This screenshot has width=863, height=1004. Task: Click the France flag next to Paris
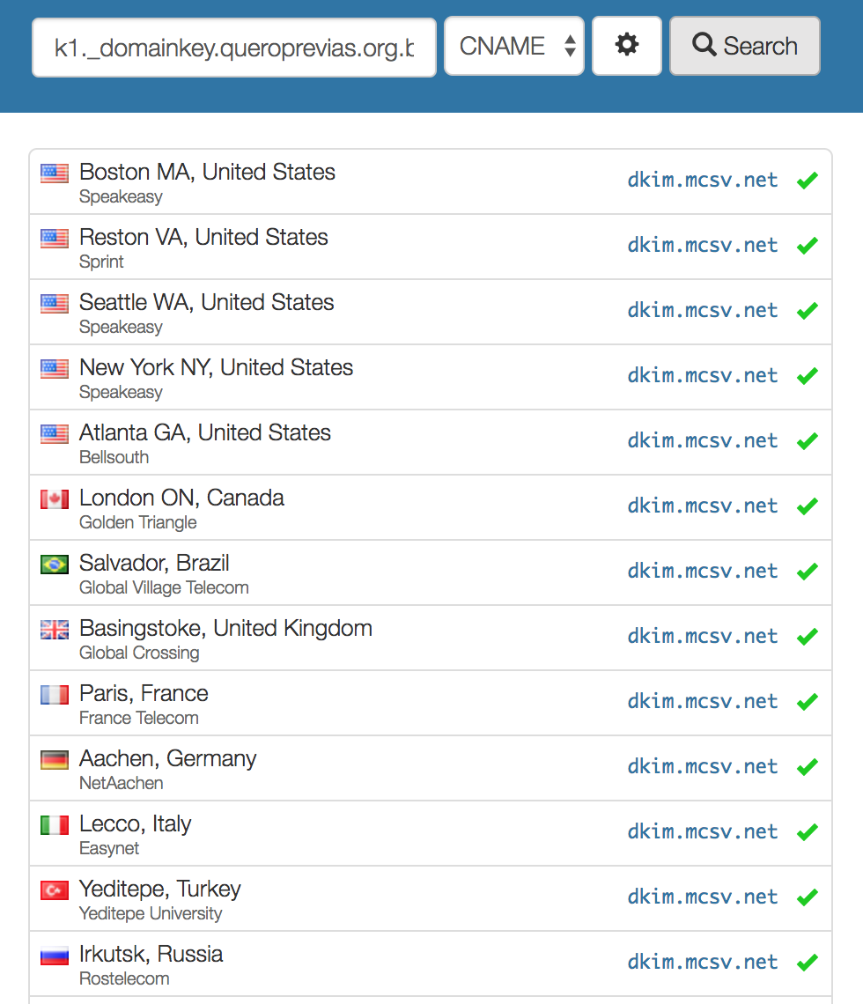[55, 695]
